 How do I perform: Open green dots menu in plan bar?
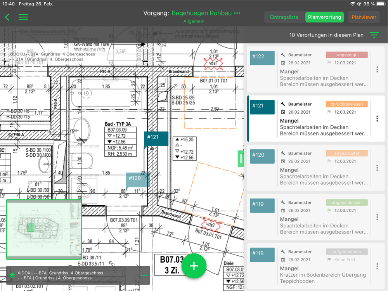[144, 275]
